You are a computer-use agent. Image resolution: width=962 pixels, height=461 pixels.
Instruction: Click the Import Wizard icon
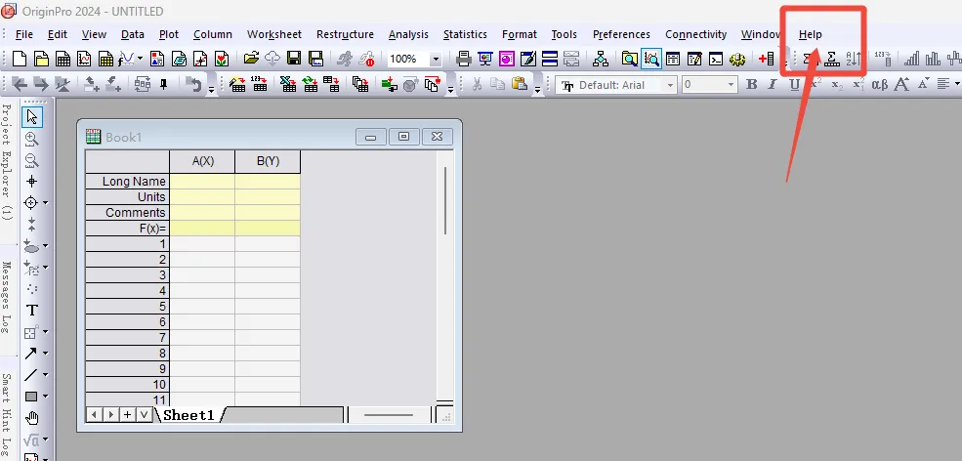236,85
